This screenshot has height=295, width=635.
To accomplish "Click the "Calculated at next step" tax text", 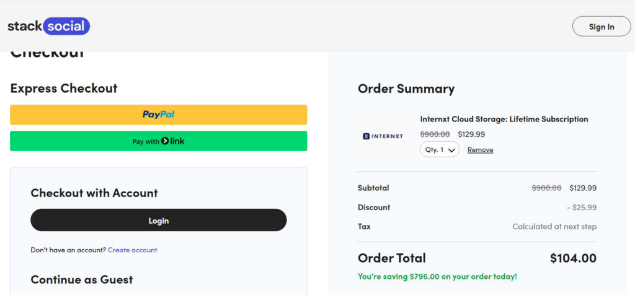I will pos(554,227).
